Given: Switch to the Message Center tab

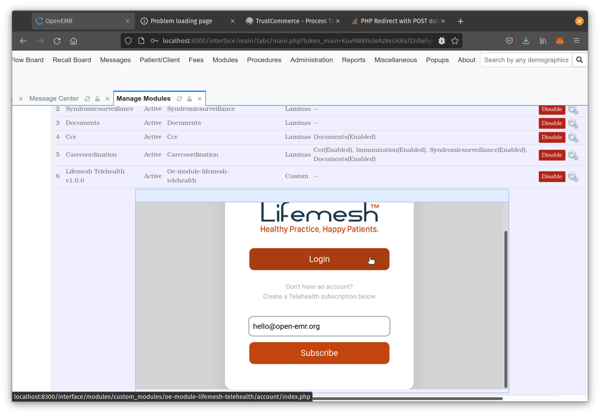Looking at the screenshot, I should (54, 99).
